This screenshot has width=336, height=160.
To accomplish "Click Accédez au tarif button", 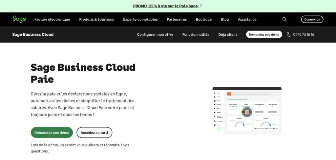I will [x=94, y=133].
